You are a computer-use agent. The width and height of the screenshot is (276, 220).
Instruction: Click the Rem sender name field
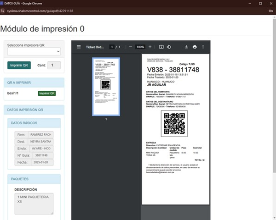tap(40, 134)
